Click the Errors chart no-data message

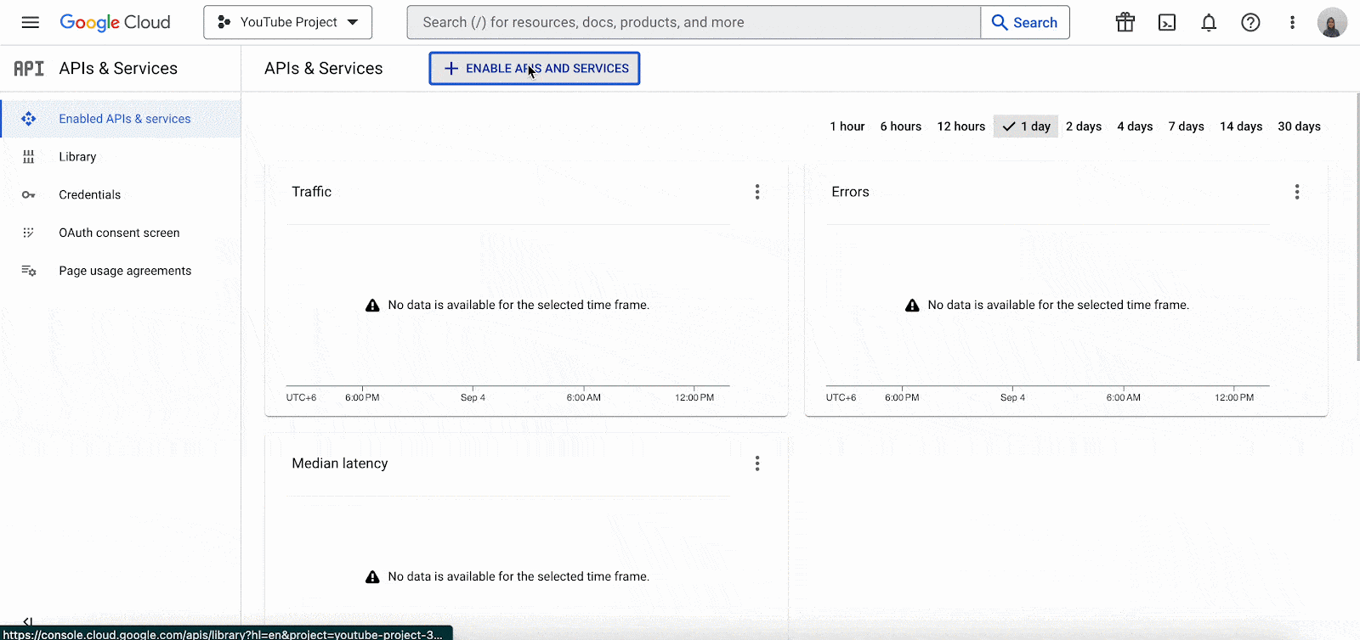click(x=1047, y=306)
